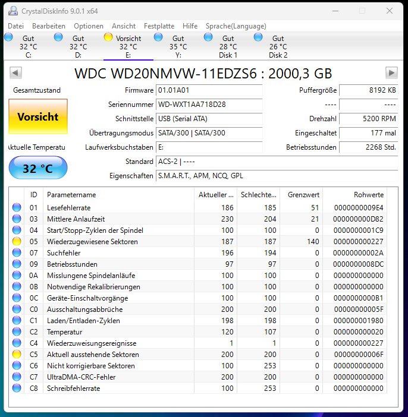
Task: Click the status icon for Schreibfehlerrate
Action: (17, 388)
